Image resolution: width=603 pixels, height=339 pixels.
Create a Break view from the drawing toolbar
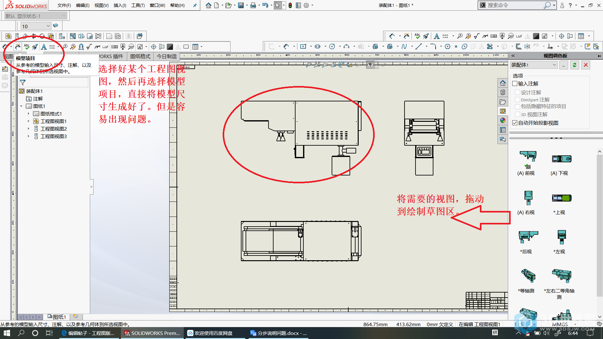point(81,36)
